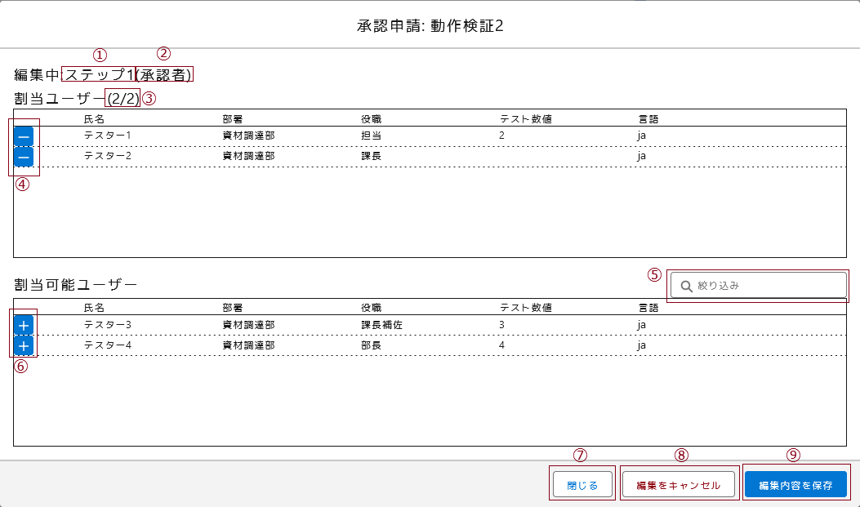Save changes with 編集内容を保存 button
860x507 pixels.
point(795,485)
